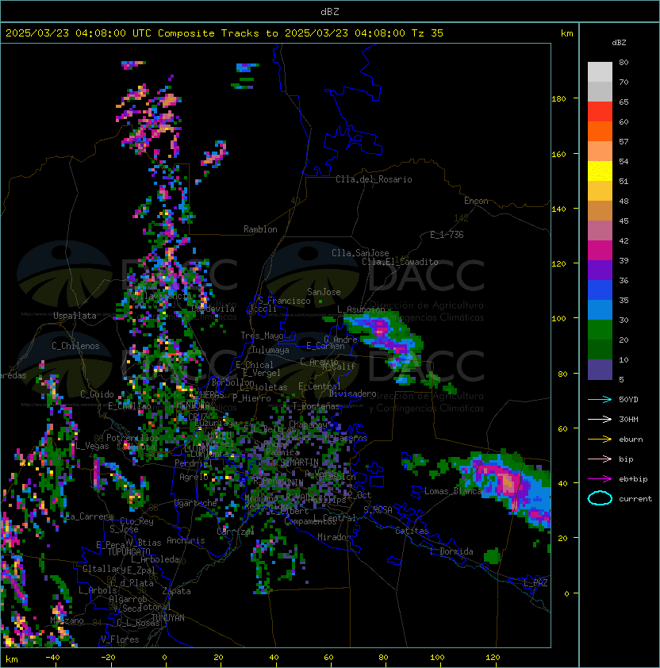Click the 'E_1-736' label
The image size is (660, 668).
pos(447,235)
